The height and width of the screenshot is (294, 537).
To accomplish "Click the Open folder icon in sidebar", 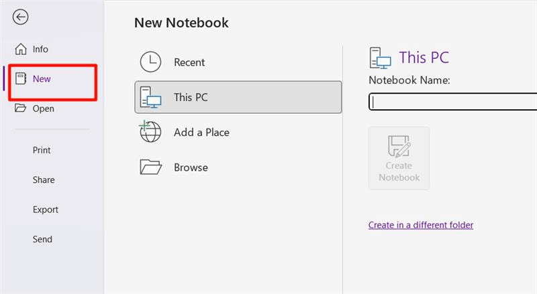I will (x=20, y=108).
